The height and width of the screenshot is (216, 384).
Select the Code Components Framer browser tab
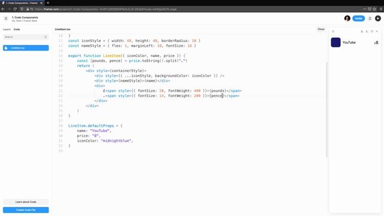coord(22,3)
